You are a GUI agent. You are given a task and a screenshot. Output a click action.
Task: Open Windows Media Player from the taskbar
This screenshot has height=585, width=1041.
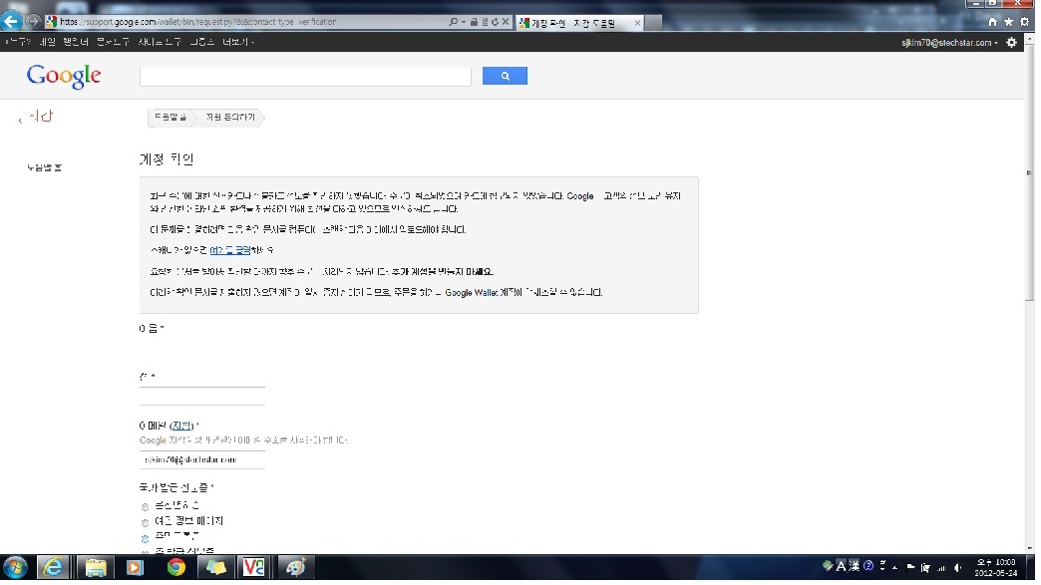tap(135, 568)
